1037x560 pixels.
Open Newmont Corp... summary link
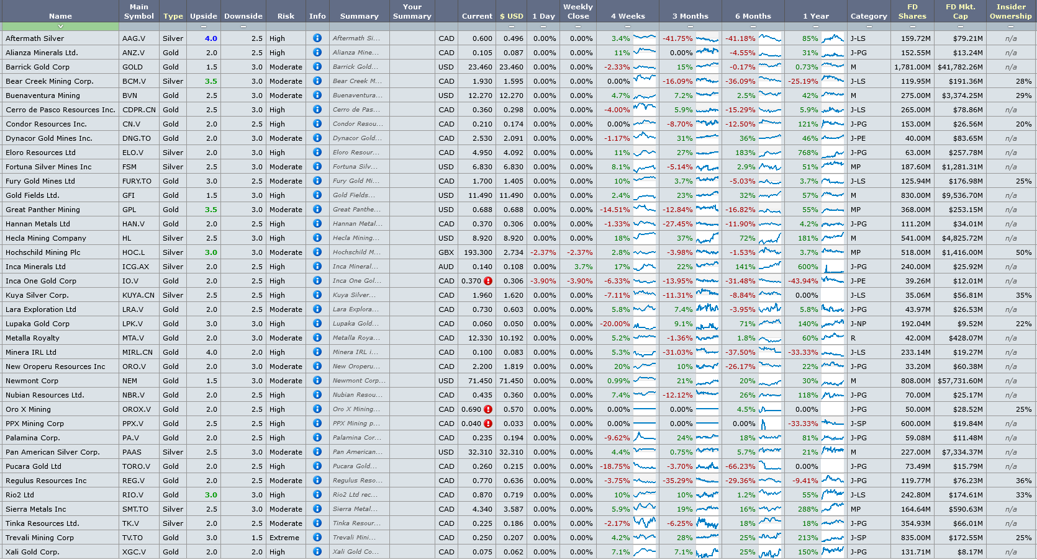pos(359,381)
